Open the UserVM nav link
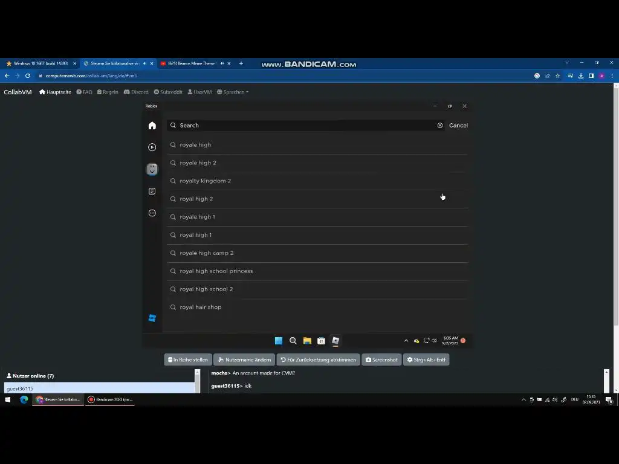Image resolution: width=619 pixels, height=464 pixels. pos(199,92)
